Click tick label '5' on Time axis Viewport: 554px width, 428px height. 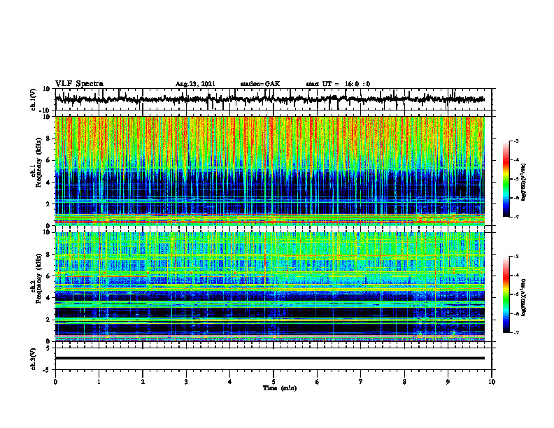click(x=274, y=382)
